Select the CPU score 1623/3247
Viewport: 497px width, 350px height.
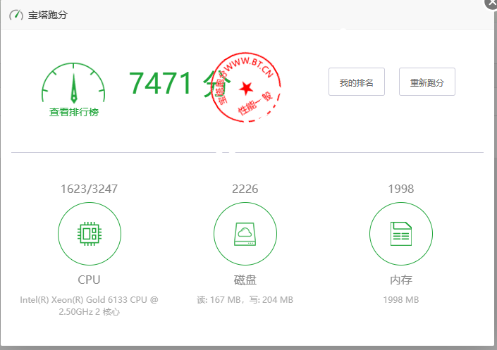tap(89, 189)
